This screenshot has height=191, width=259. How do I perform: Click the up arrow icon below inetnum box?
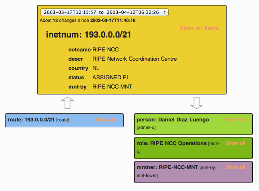pos(67,103)
